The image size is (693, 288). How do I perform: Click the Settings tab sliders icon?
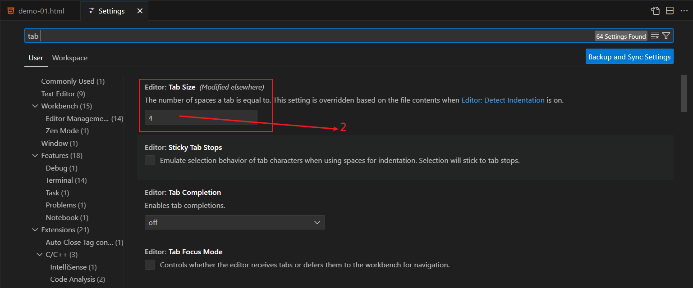92,11
